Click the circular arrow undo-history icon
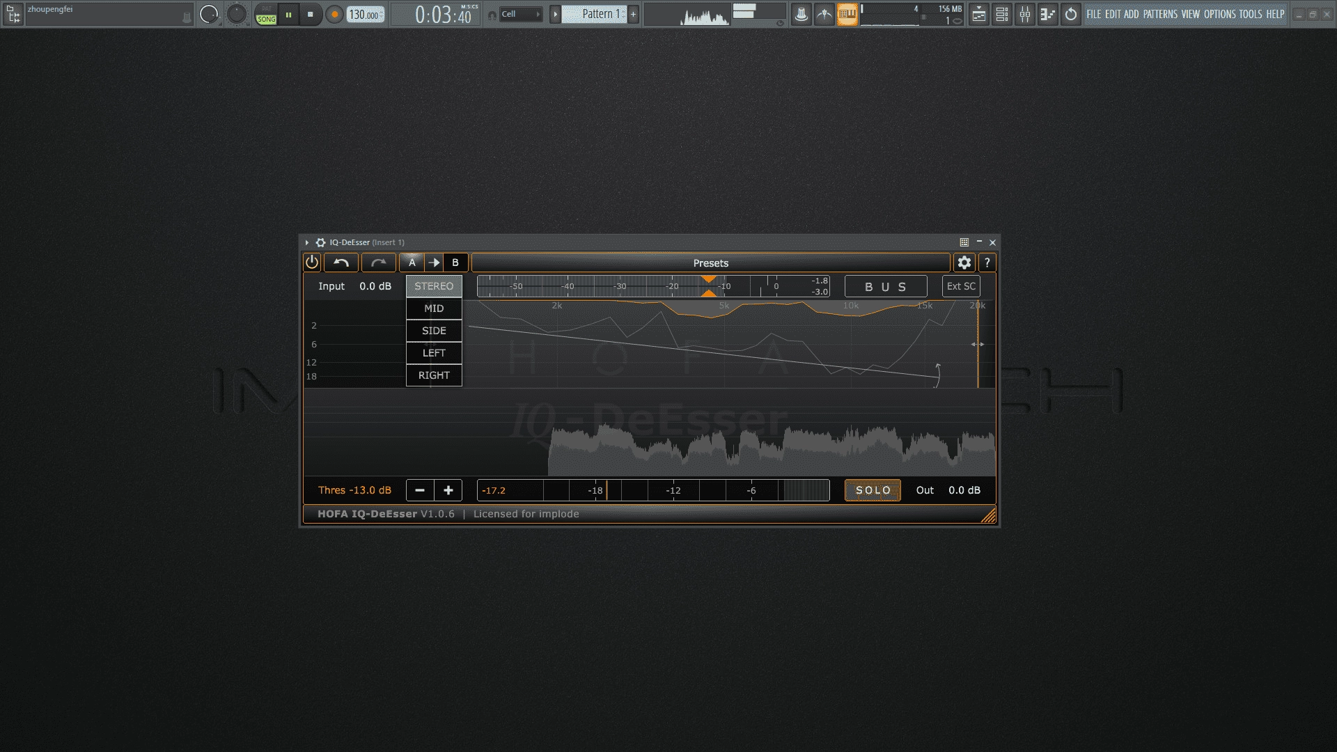 [1071, 14]
